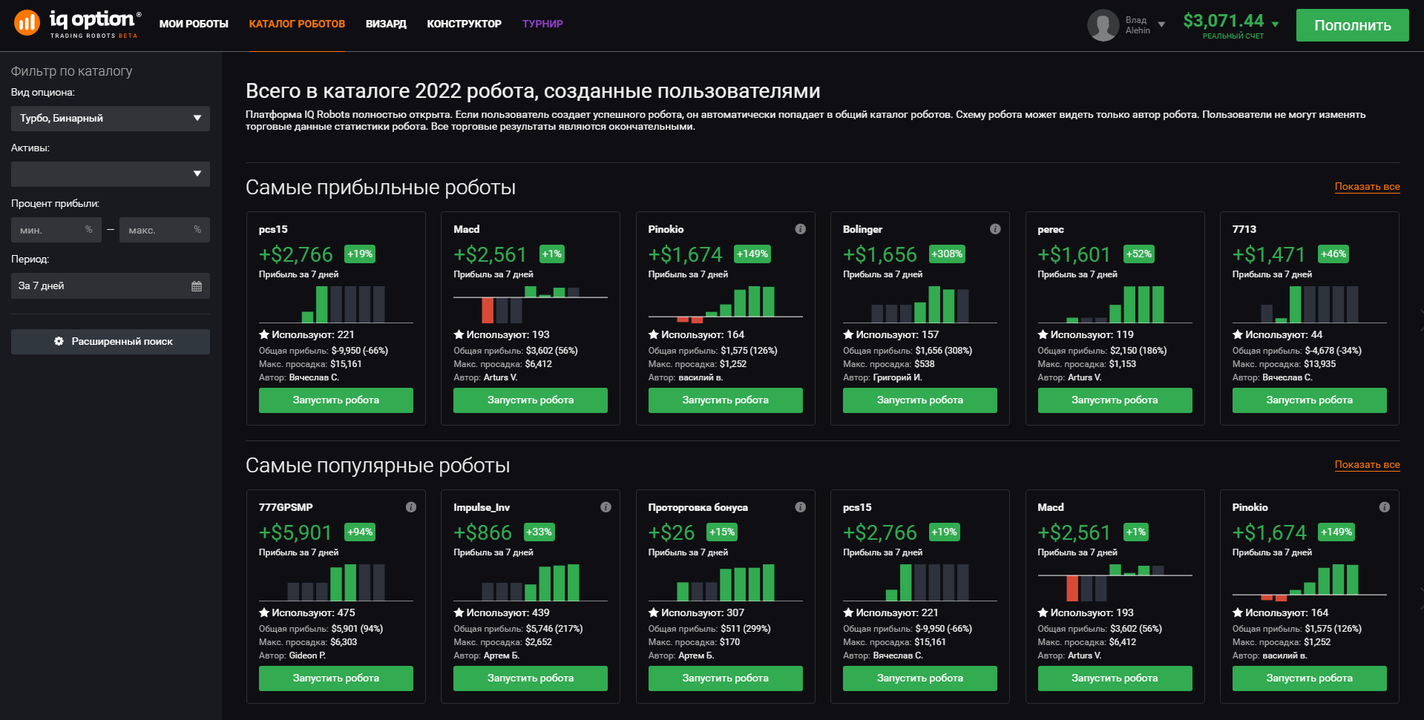Click the perec profit bar chart
The image size is (1424, 720).
pyautogui.click(x=1115, y=304)
